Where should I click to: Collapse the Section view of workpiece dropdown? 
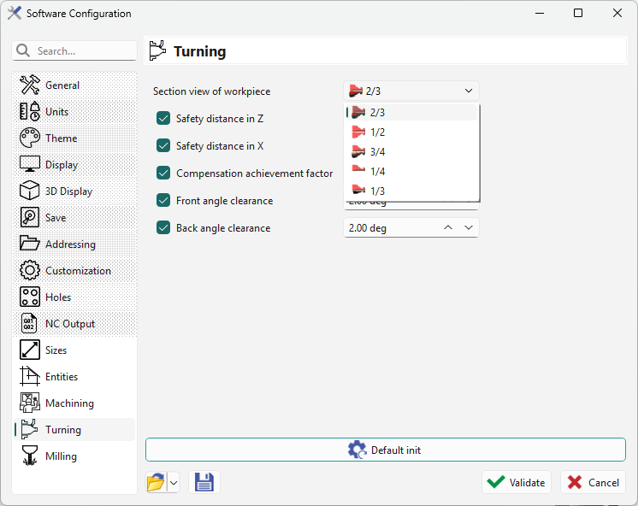click(468, 91)
